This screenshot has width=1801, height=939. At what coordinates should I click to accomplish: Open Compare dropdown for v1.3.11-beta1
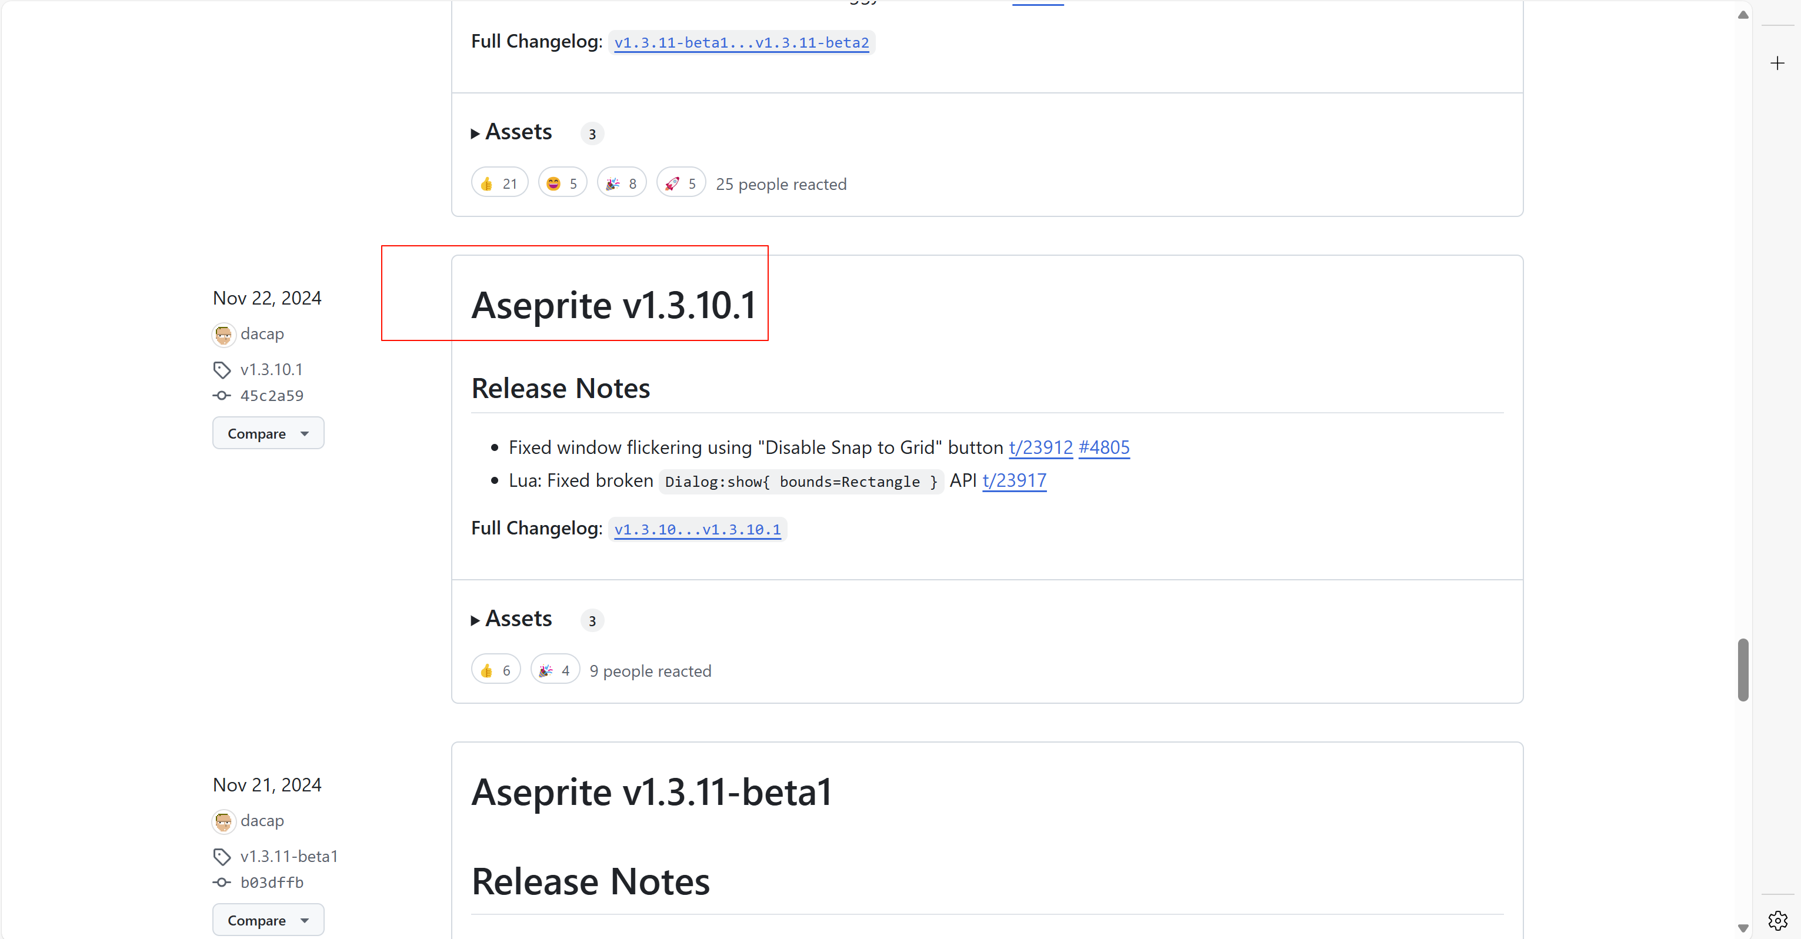[x=268, y=920]
